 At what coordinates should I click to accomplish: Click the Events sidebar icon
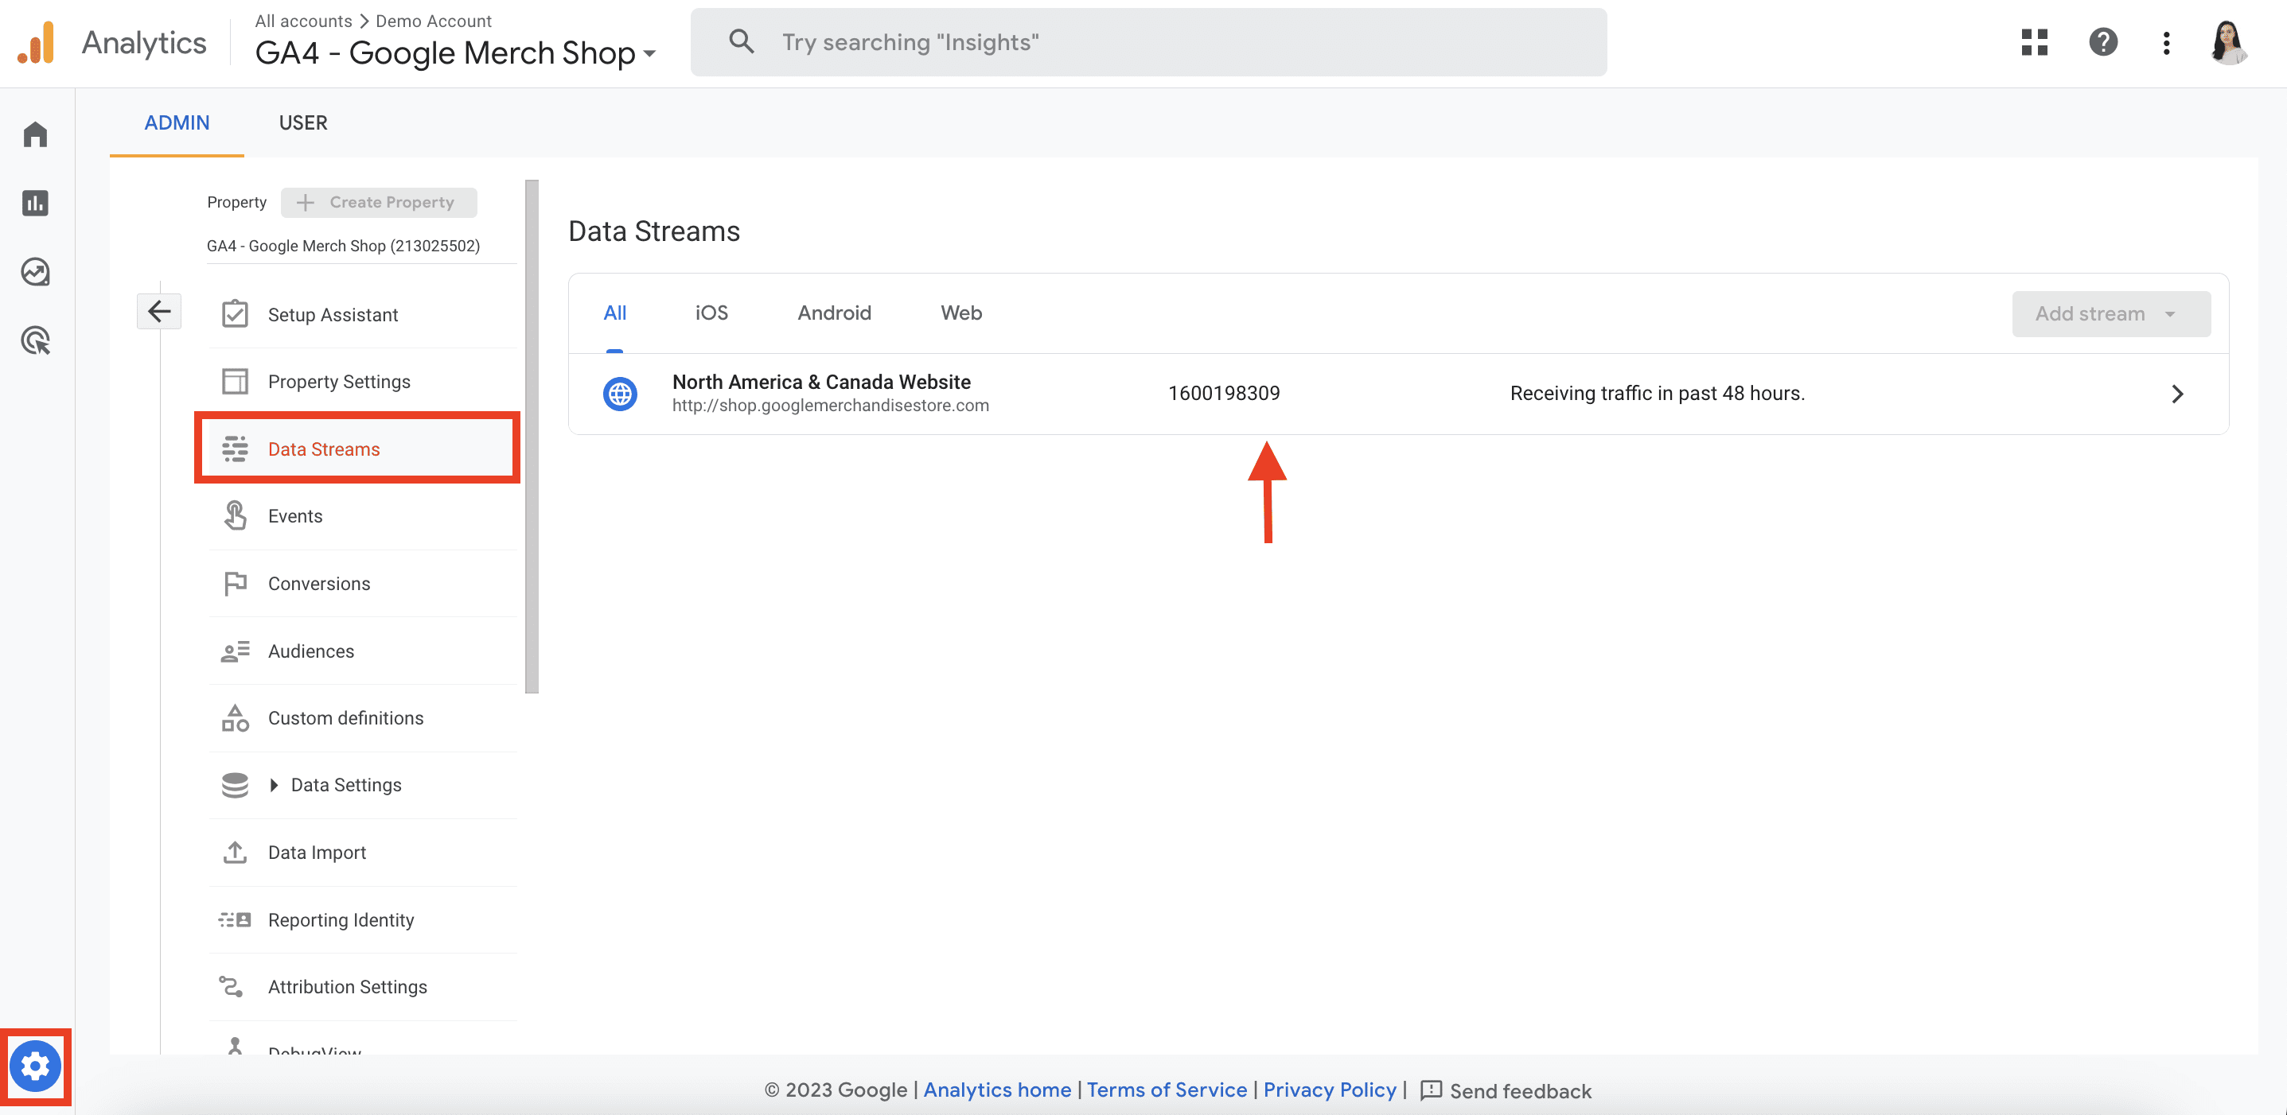[233, 516]
